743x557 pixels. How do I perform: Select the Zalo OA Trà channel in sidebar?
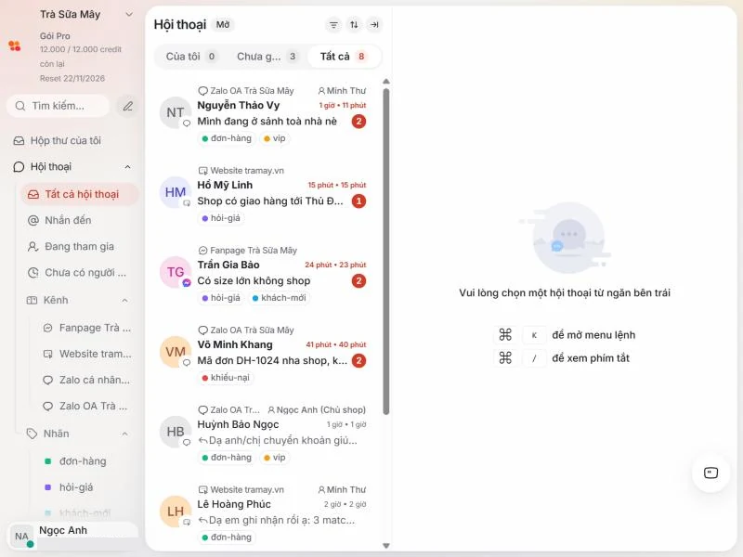pos(86,407)
